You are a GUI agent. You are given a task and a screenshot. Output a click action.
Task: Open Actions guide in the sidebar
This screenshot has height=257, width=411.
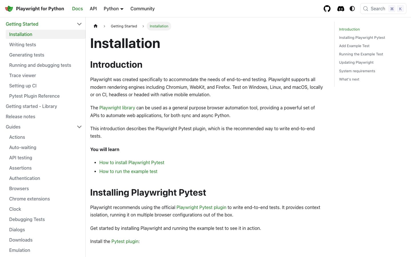(45, 137)
